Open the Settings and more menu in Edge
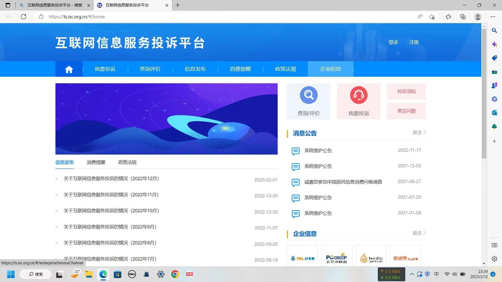502x282 pixels. click(x=493, y=16)
